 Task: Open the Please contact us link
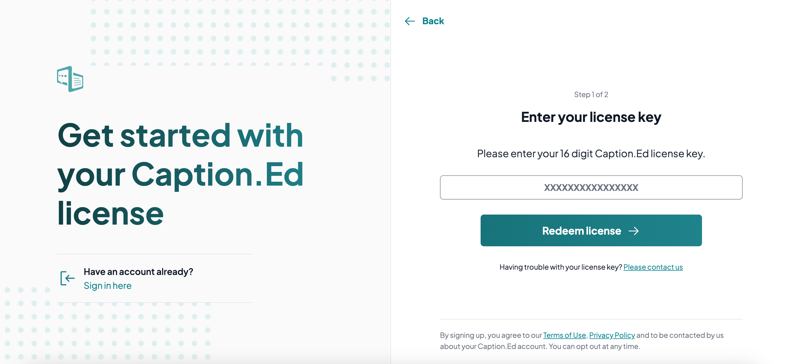[653, 267]
